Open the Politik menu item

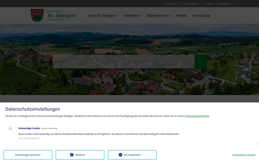coord(182,16)
